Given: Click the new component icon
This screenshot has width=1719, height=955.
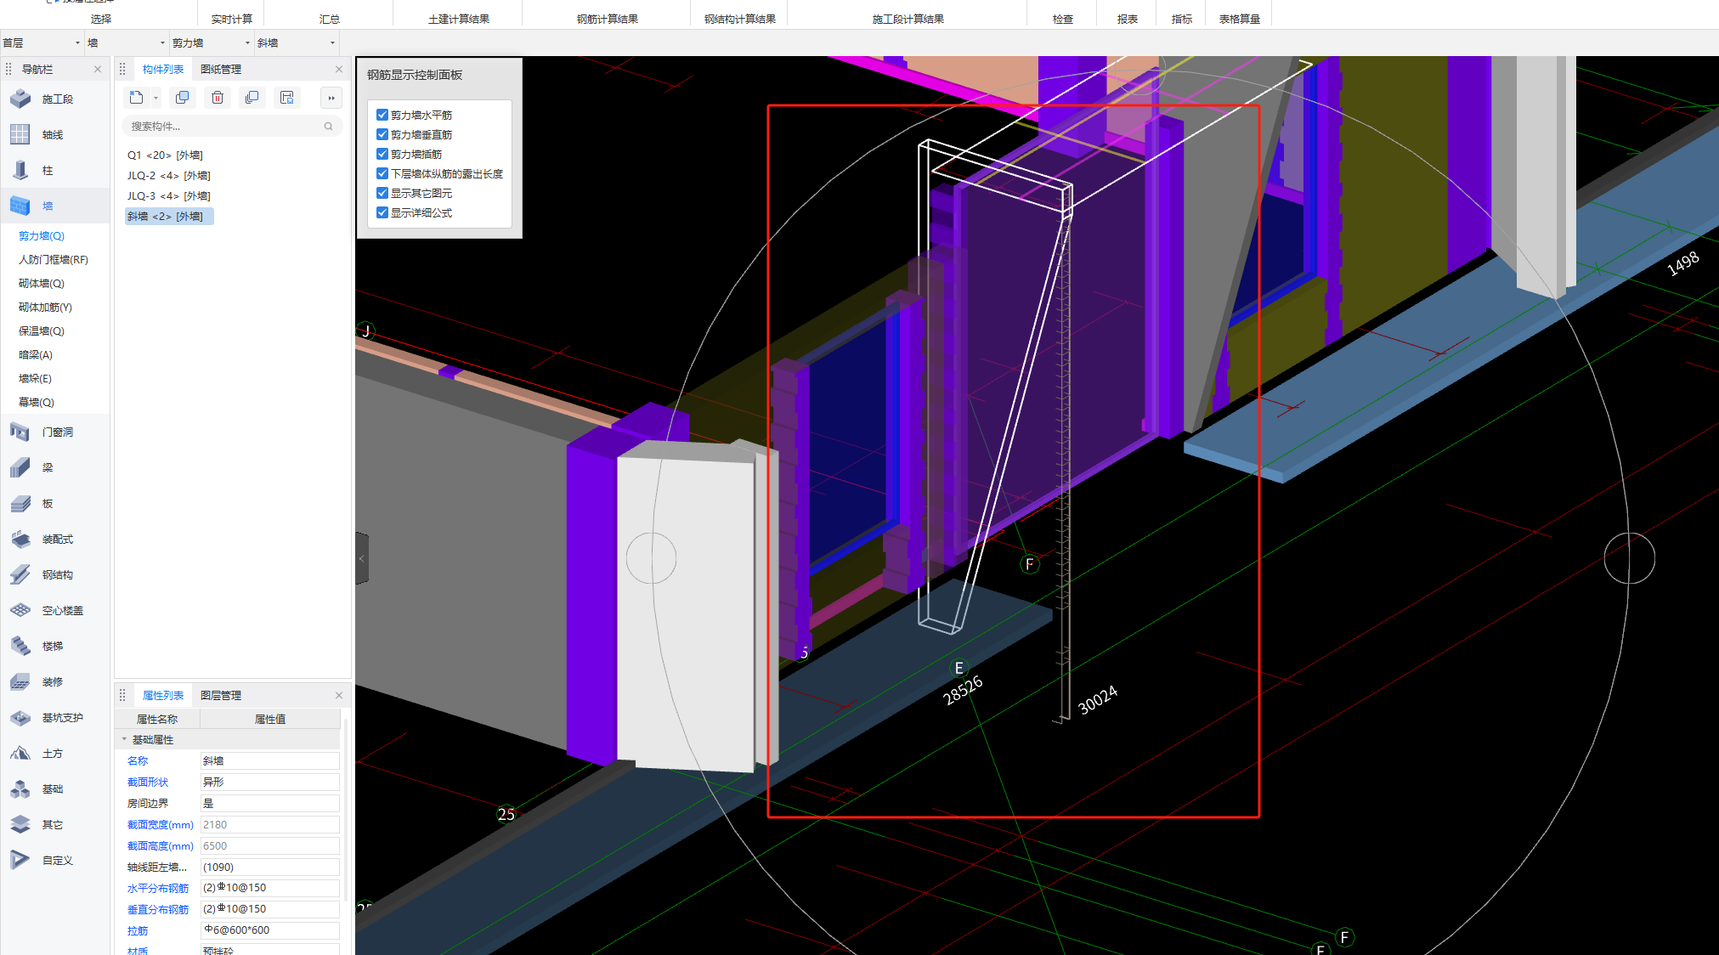Looking at the screenshot, I should 136,98.
